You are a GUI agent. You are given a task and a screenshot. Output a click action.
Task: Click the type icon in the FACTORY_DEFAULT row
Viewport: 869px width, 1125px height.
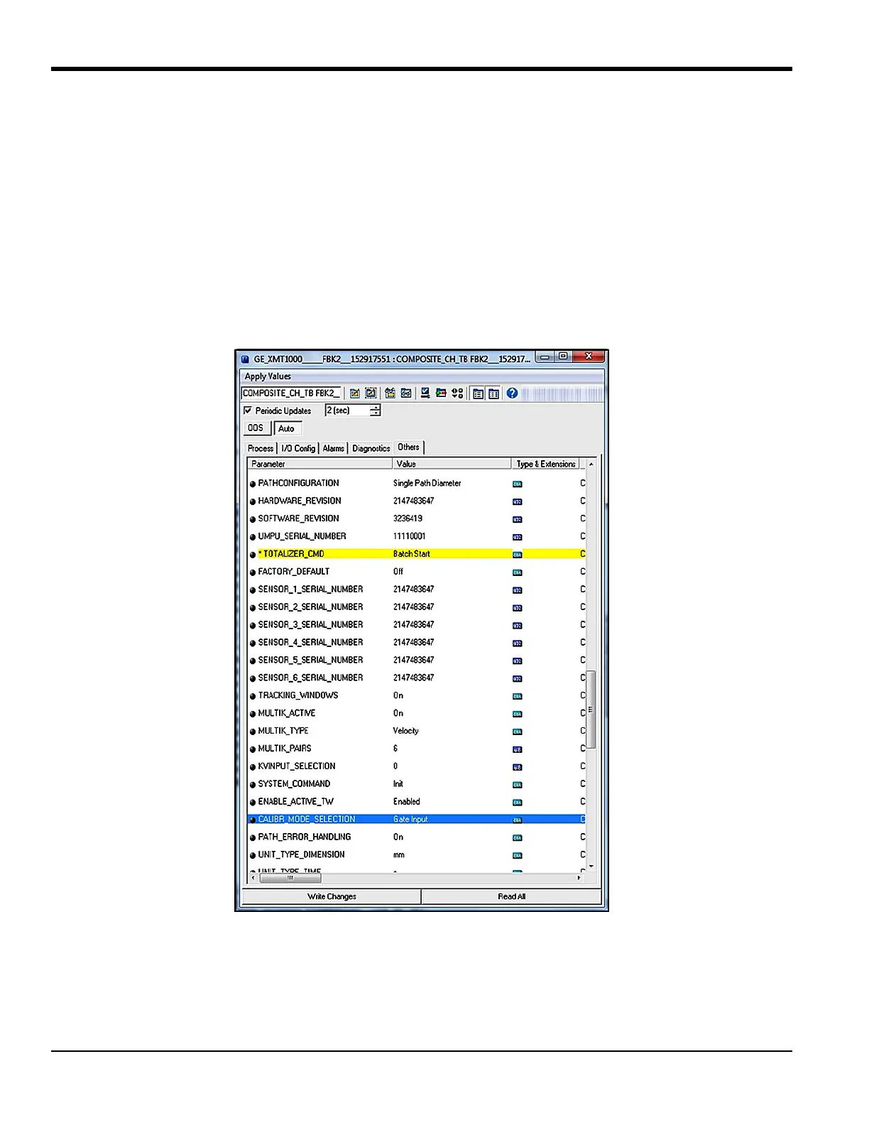coord(518,572)
